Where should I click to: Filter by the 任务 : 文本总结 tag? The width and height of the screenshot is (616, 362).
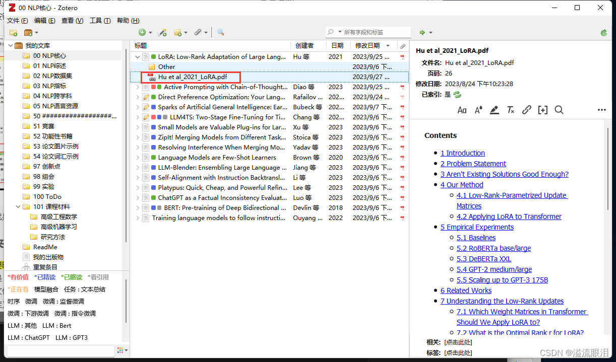(85, 289)
